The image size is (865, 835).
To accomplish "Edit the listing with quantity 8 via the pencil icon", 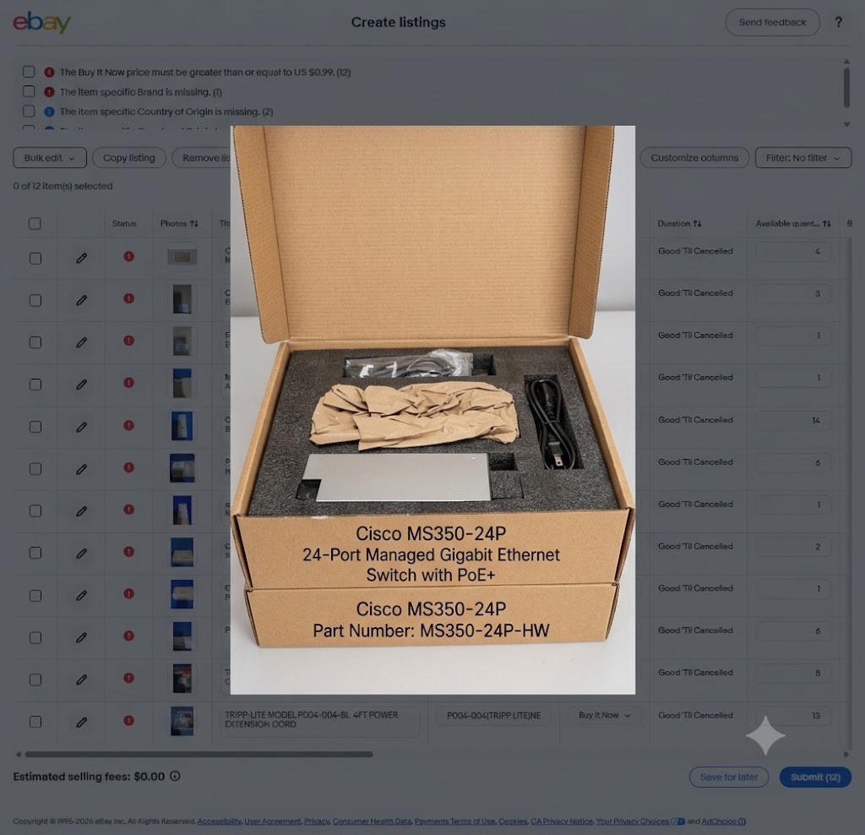I will (81, 679).
